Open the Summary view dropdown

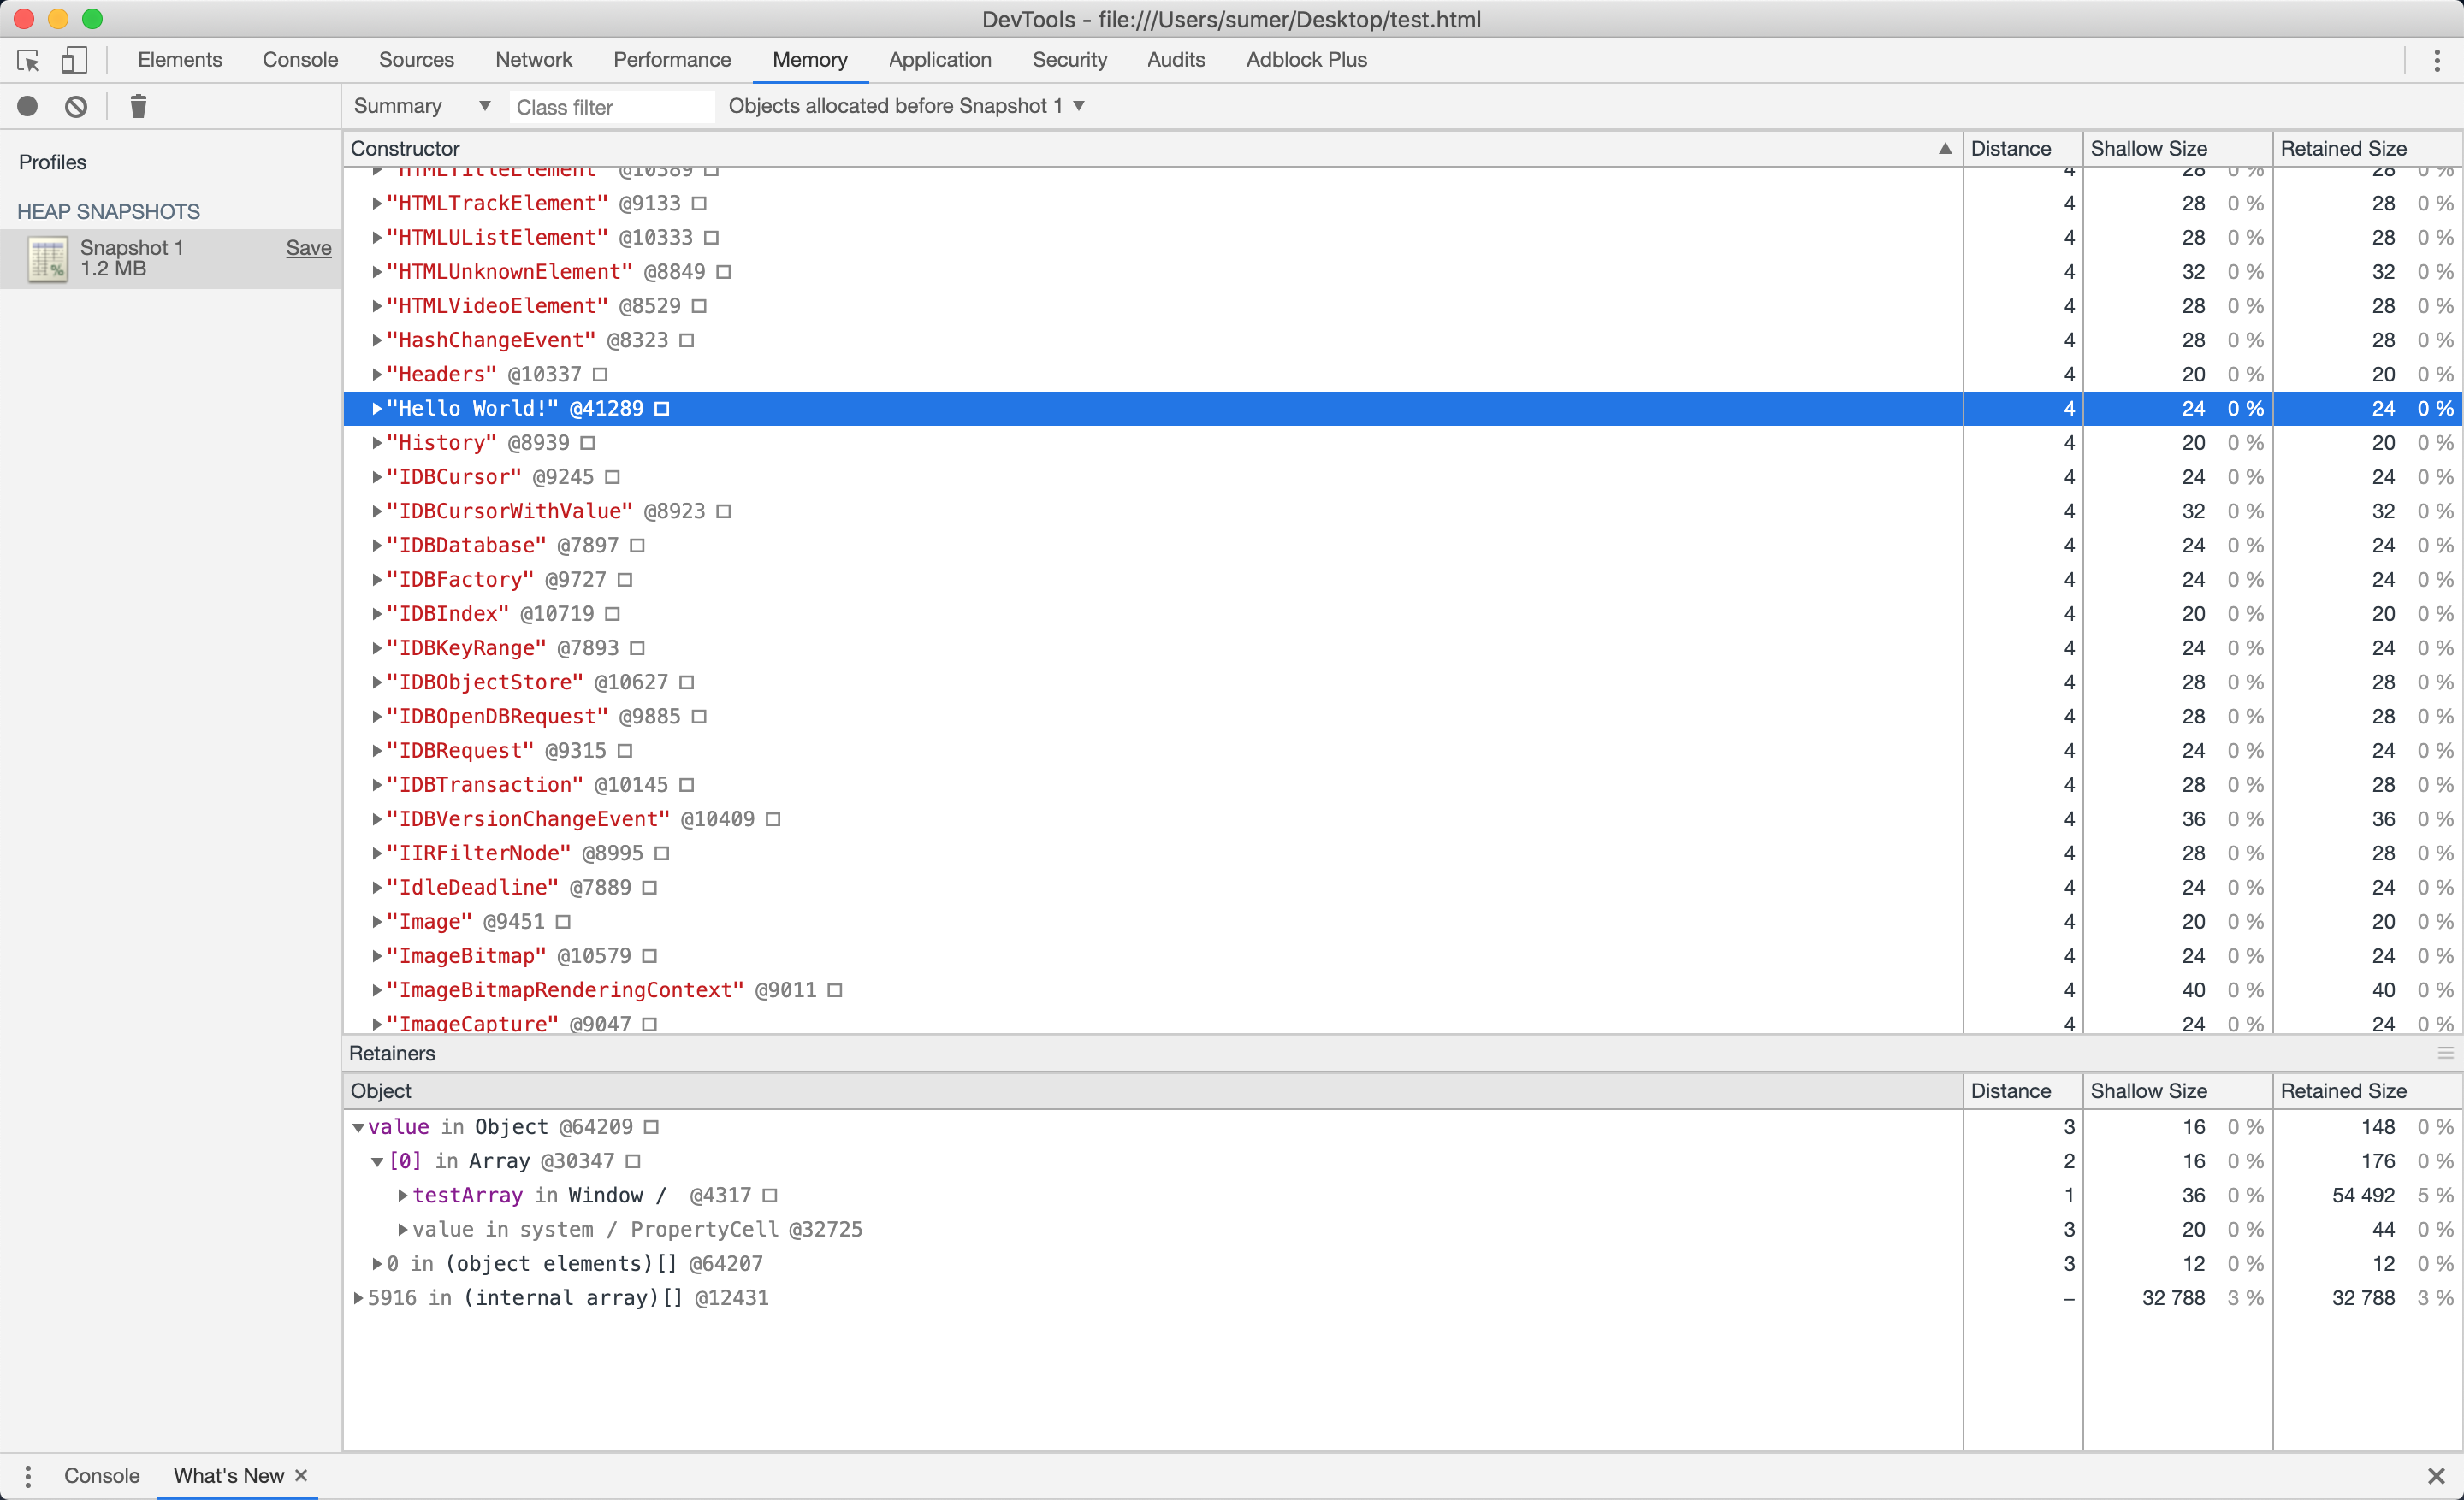[x=421, y=106]
